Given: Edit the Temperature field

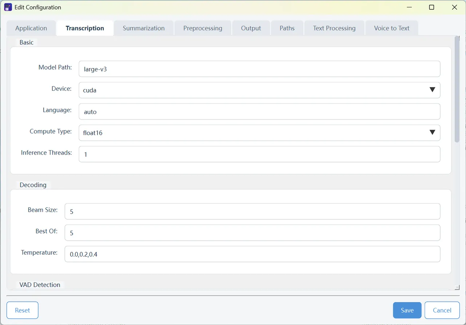Looking at the screenshot, I should 252,254.
